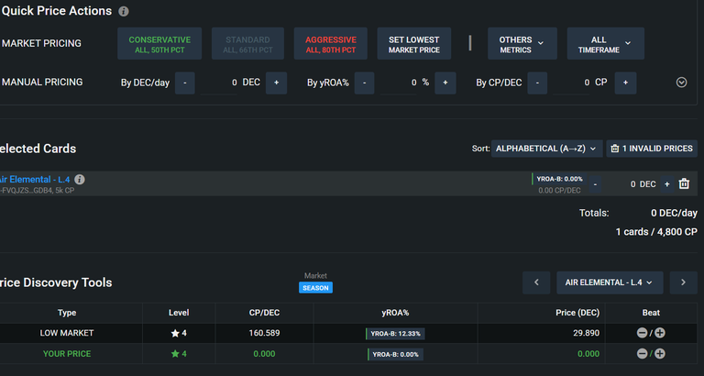Remove 1 Invalid Prices button
Viewport: 704px width, 376px height.
tap(652, 149)
